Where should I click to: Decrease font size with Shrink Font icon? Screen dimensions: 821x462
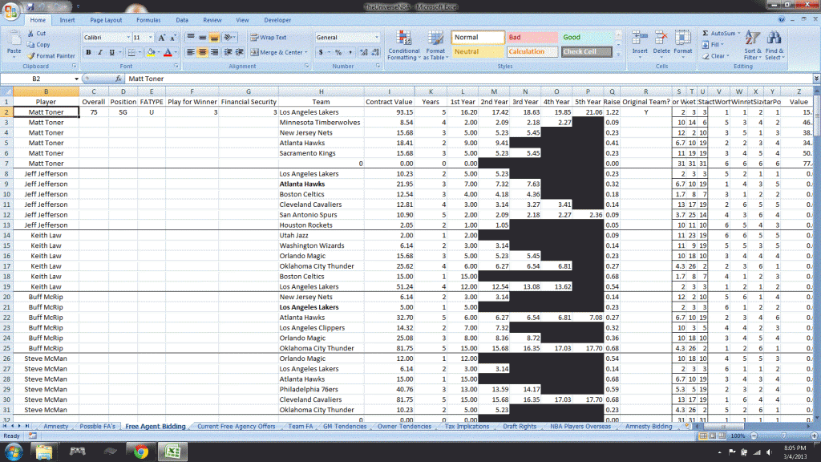coord(173,38)
